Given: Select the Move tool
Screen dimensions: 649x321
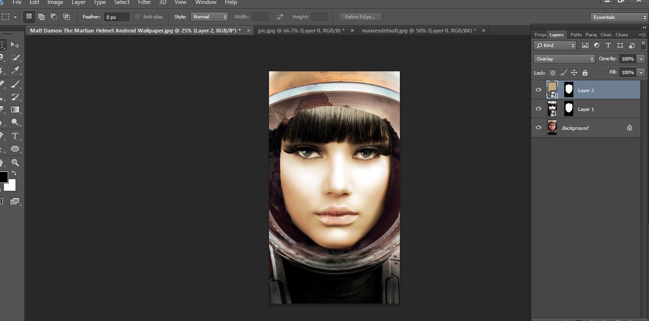Looking at the screenshot, I should tap(15, 45).
